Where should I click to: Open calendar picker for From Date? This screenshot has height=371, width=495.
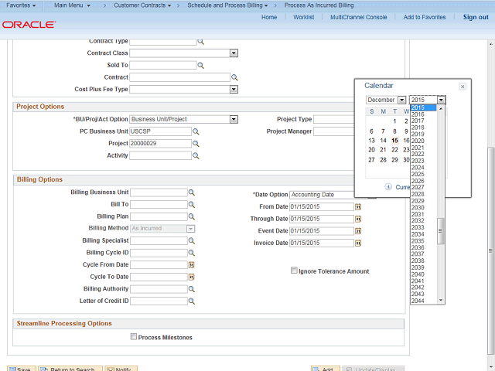tap(358, 207)
